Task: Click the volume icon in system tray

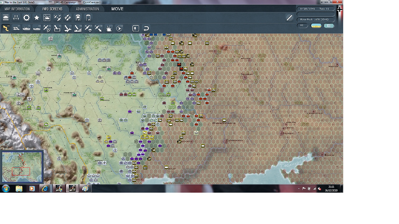Action: pos(320,189)
